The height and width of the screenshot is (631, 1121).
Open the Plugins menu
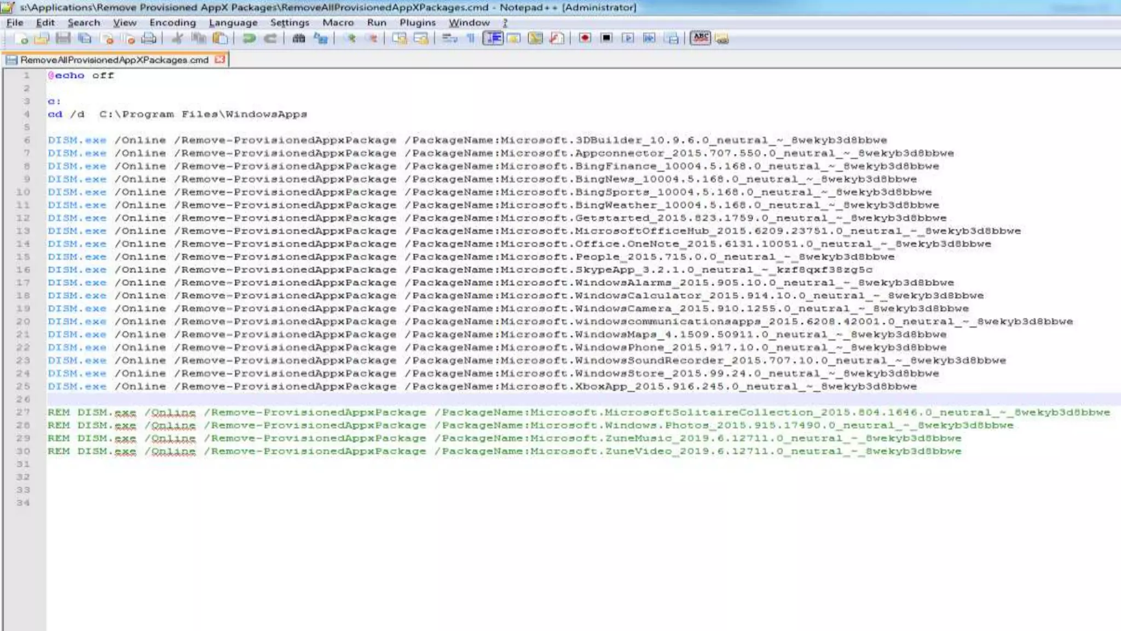point(418,22)
